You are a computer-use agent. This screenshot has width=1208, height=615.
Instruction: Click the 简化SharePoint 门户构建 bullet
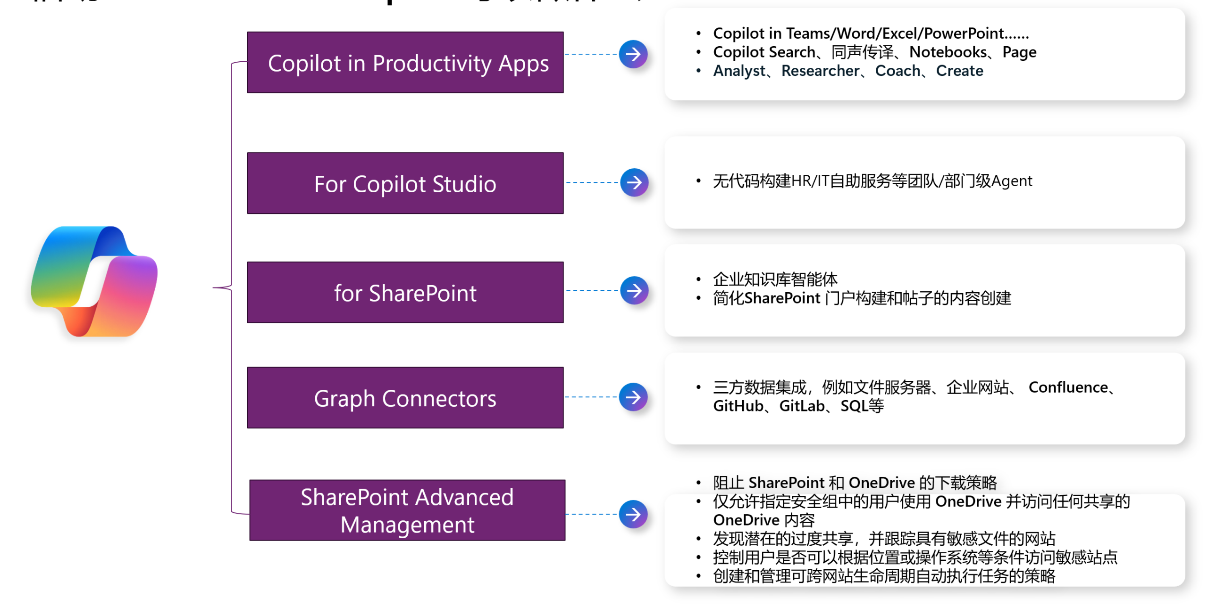point(862,298)
